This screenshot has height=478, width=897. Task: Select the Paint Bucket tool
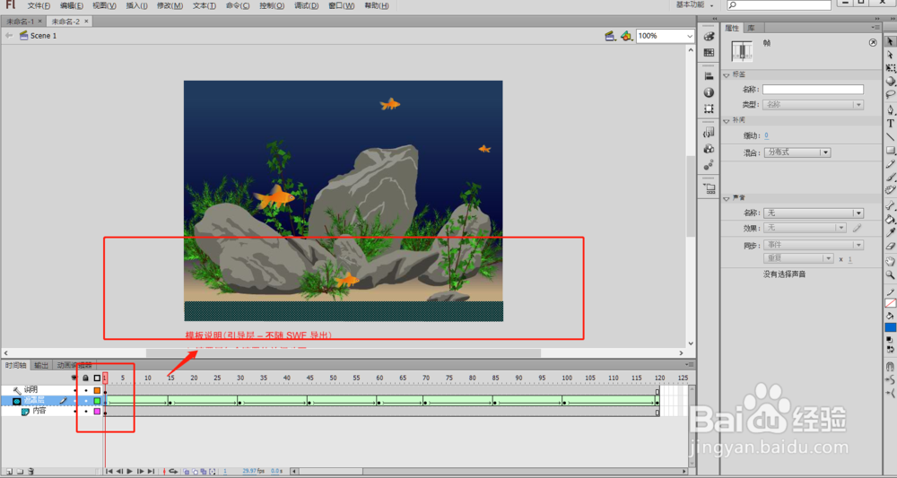[890, 219]
